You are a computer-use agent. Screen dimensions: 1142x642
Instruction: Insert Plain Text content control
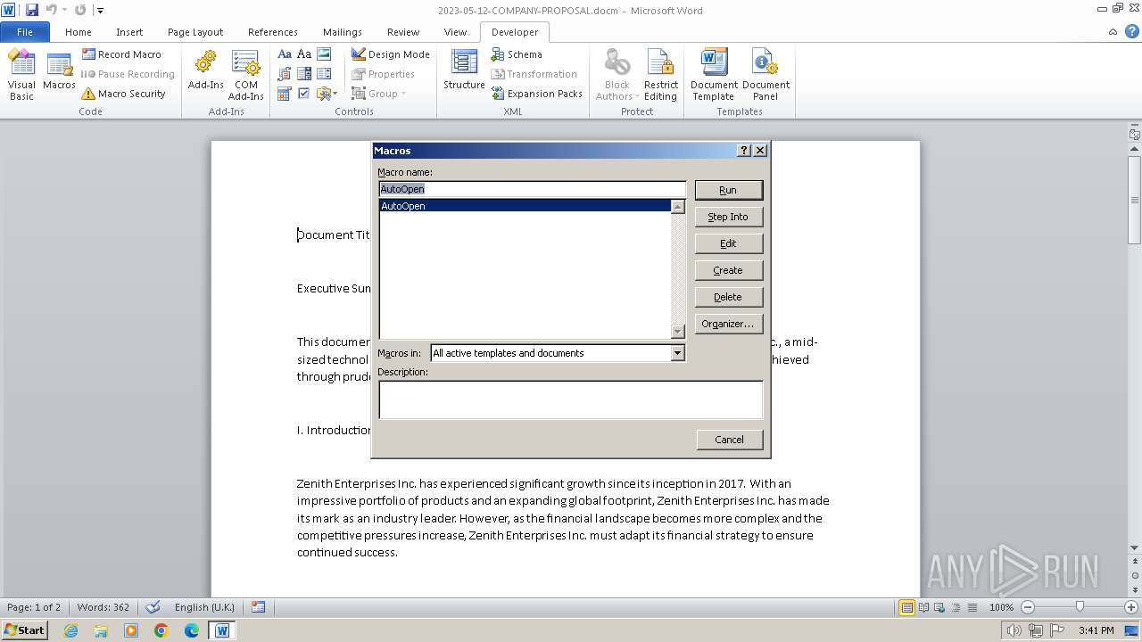click(x=304, y=54)
